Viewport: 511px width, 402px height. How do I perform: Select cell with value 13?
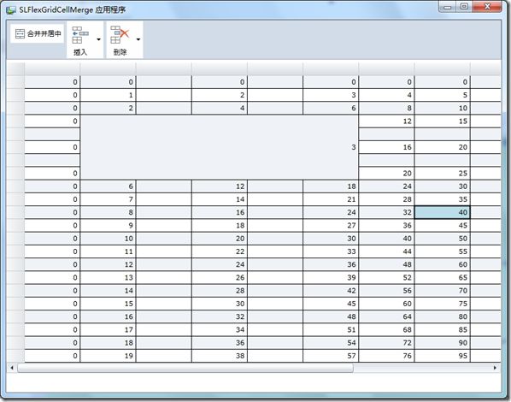[108, 278]
